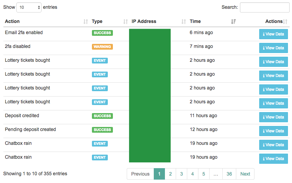Click SUCCESS badge on Email 2fa enabled

102,33
